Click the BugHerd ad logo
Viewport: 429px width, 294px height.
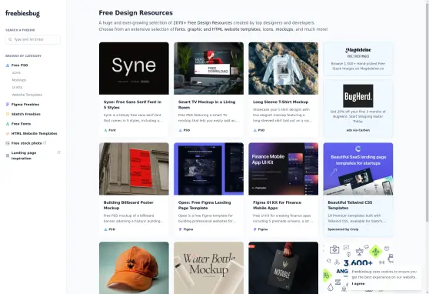tap(358, 96)
